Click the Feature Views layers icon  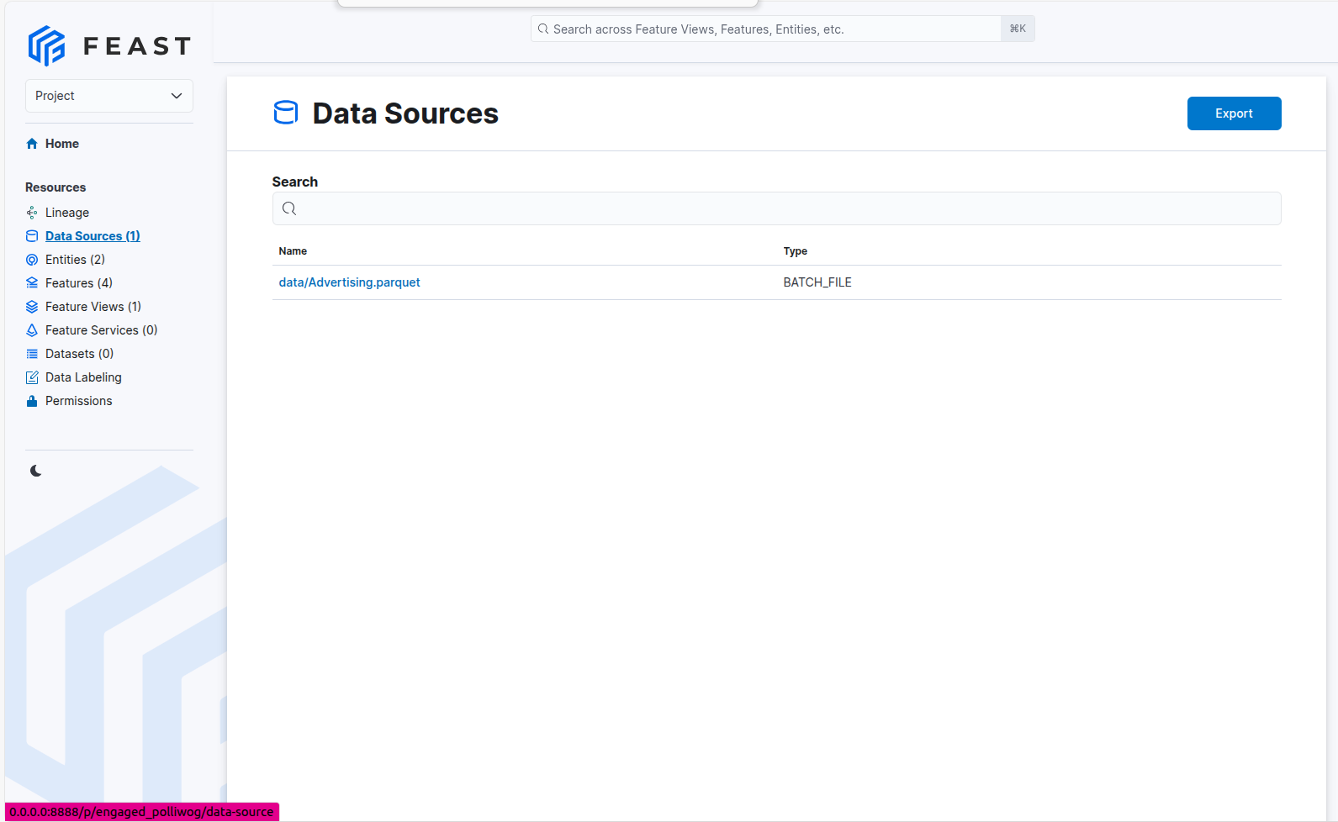(32, 307)
